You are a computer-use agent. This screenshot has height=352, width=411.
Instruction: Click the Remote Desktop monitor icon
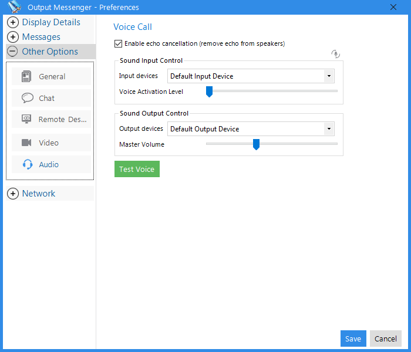point(26,119)
